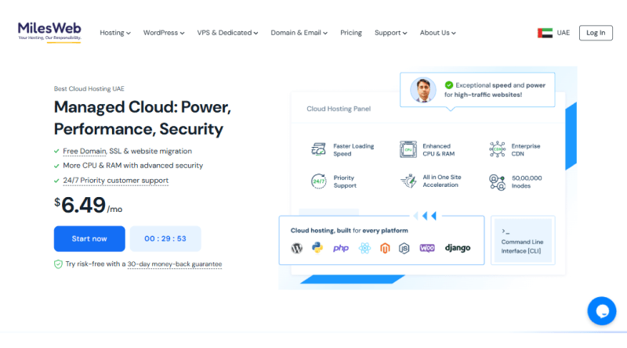Click the Command Line Interface [CLI] card
Screen dimensions: 627x348
[x=523, y=240]
